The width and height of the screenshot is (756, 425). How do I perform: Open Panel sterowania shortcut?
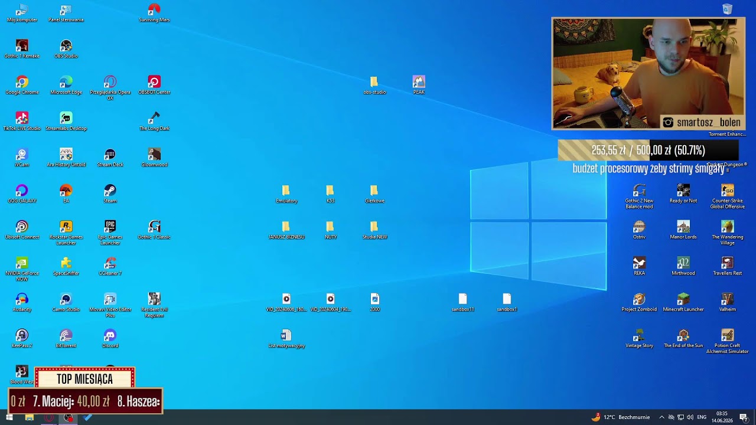[66, 13]
